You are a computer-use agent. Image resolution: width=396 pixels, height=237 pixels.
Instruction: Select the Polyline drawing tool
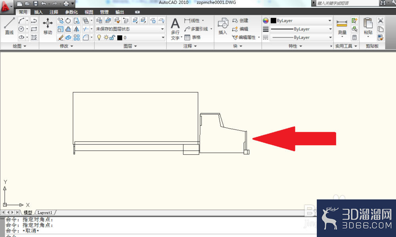(x=34, y=21)
